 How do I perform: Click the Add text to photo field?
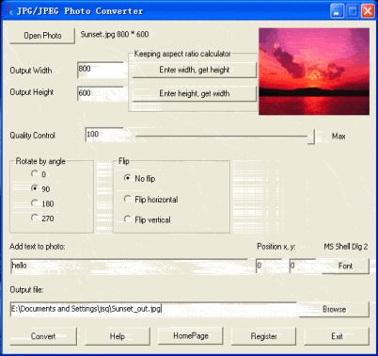click(x=129, y=266)
